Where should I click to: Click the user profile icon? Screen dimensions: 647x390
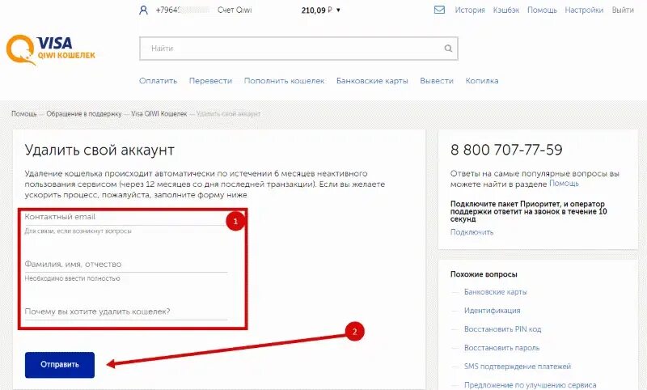(x=143, y=10)
